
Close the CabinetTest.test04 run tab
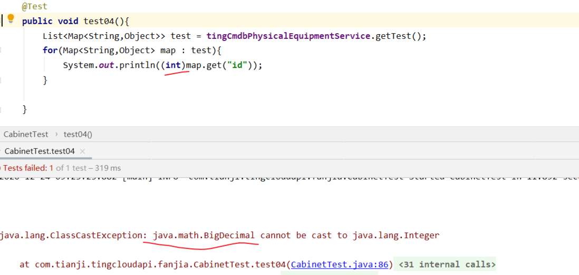(x=82, y=151)
